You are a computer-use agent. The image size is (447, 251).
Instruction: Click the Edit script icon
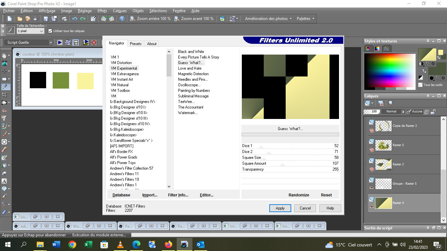tap(68, 42)
